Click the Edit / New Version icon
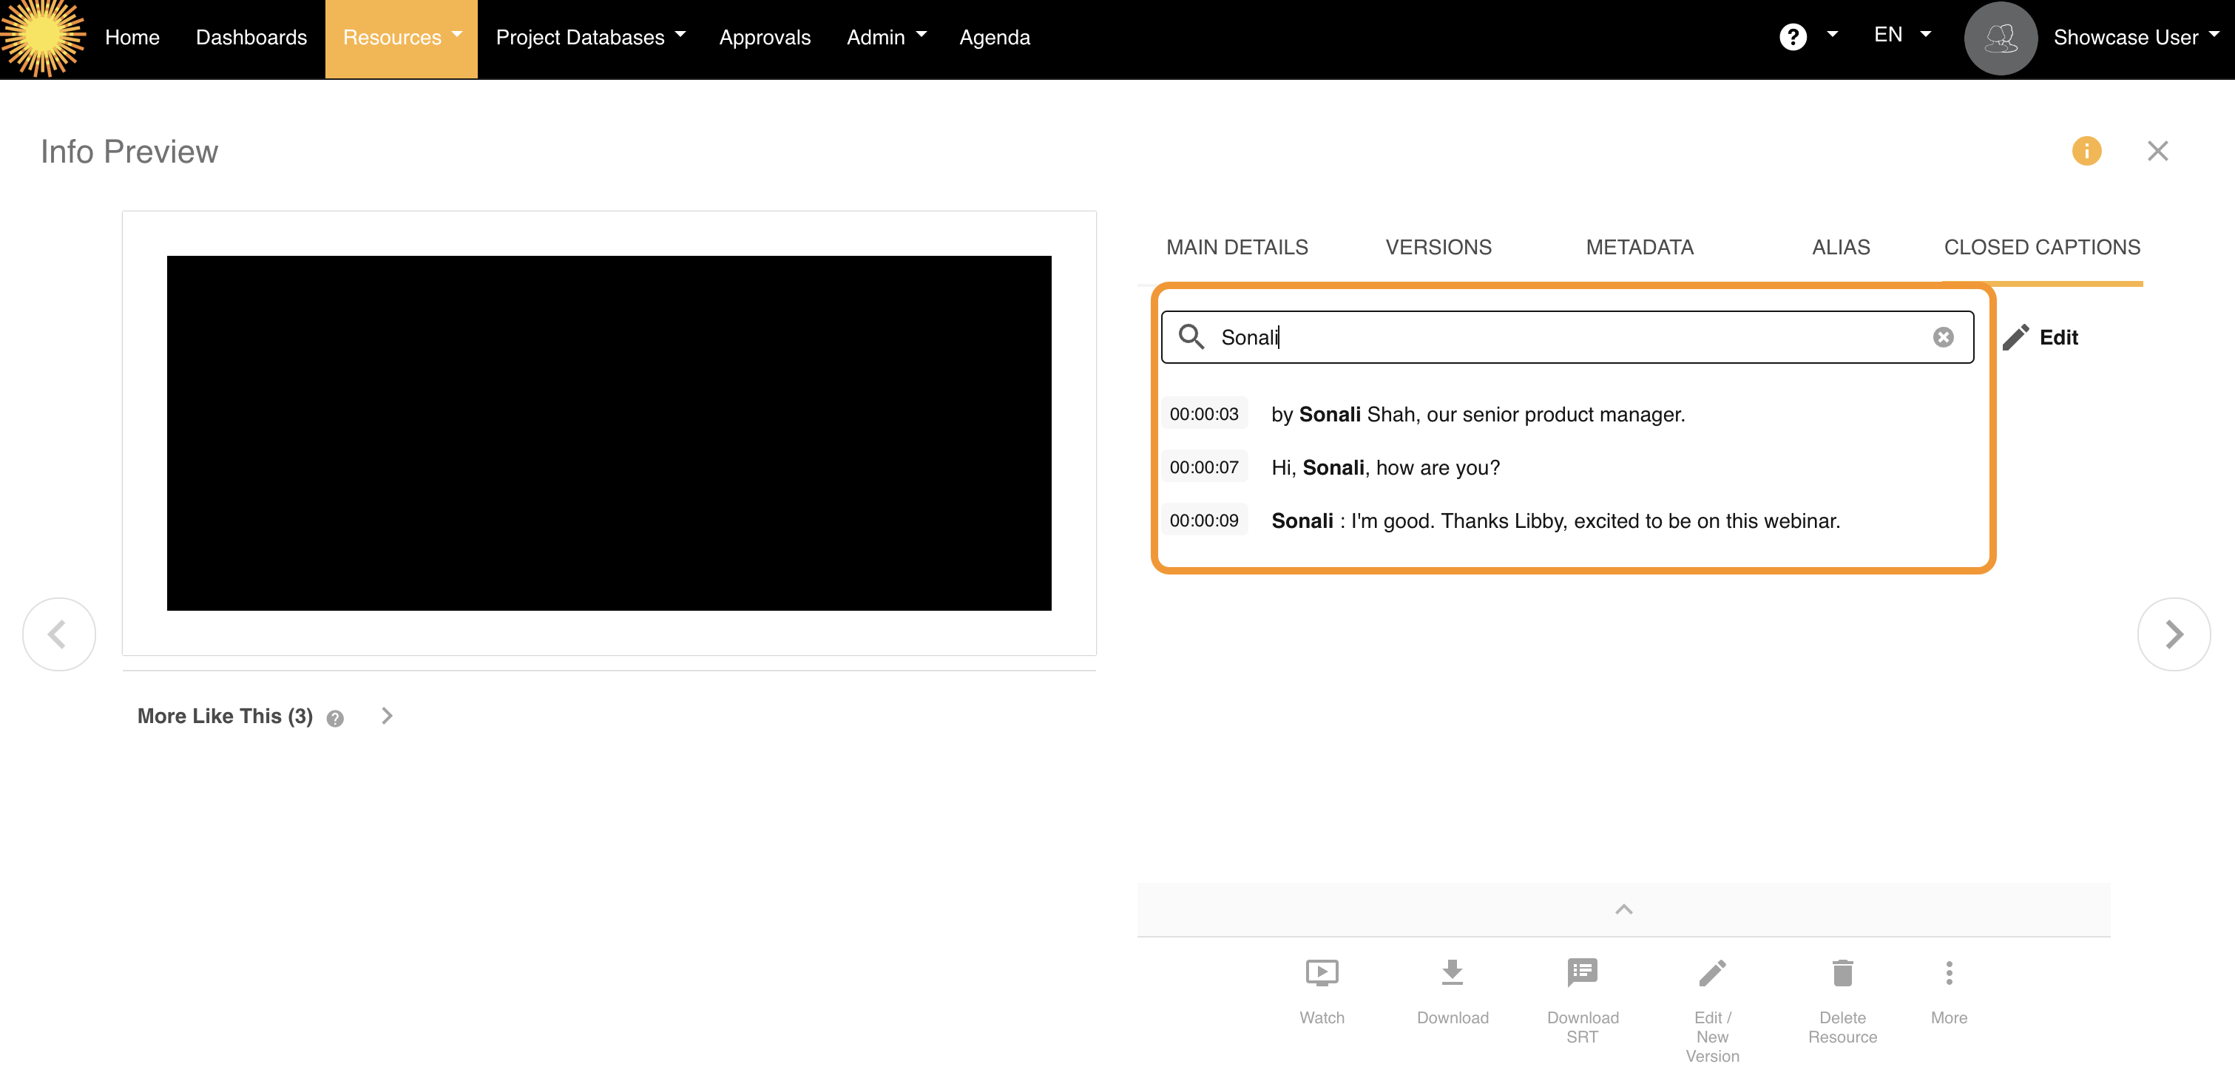 click(x=1712, y=972)
